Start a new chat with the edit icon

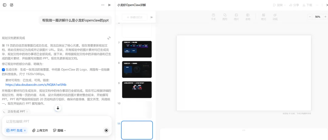pyautogui.click(x=12, y=5)
